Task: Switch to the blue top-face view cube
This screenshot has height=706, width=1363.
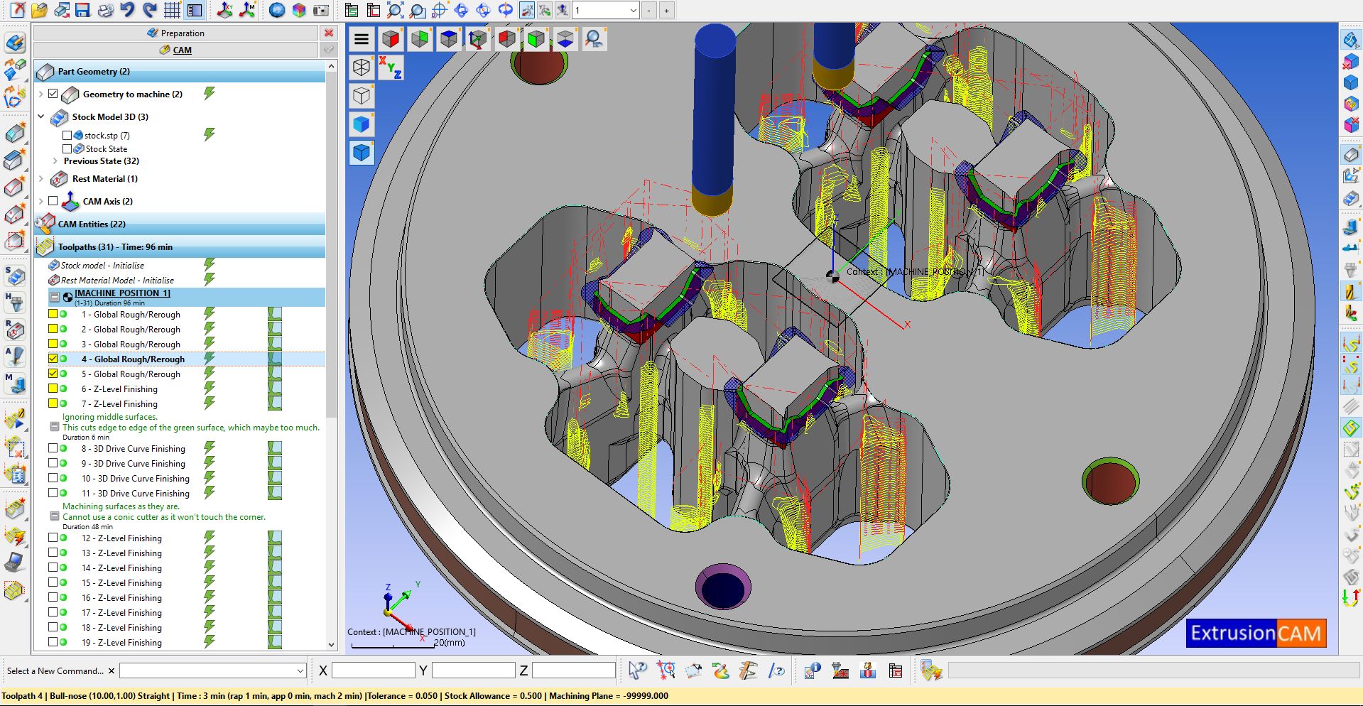Action: (448, 39)
